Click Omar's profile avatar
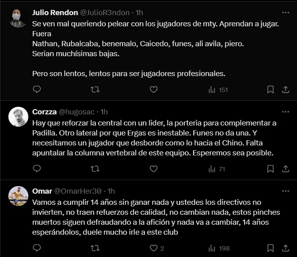 coord(18,196)
